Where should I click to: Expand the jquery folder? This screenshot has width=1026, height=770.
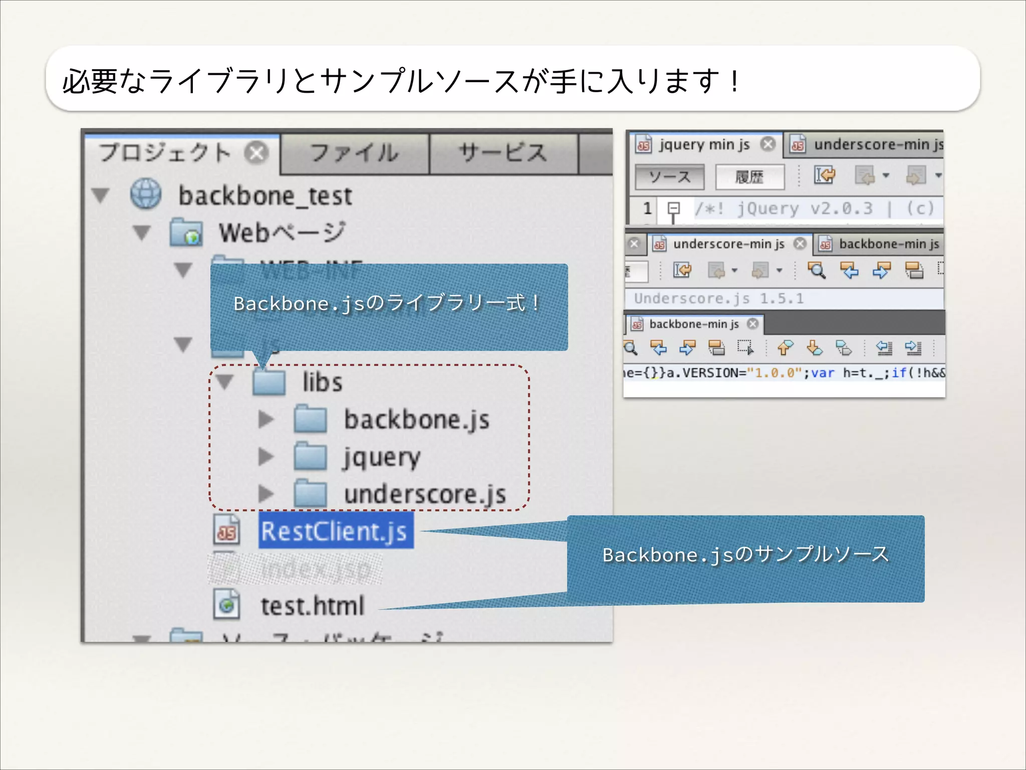click(266, 457)
